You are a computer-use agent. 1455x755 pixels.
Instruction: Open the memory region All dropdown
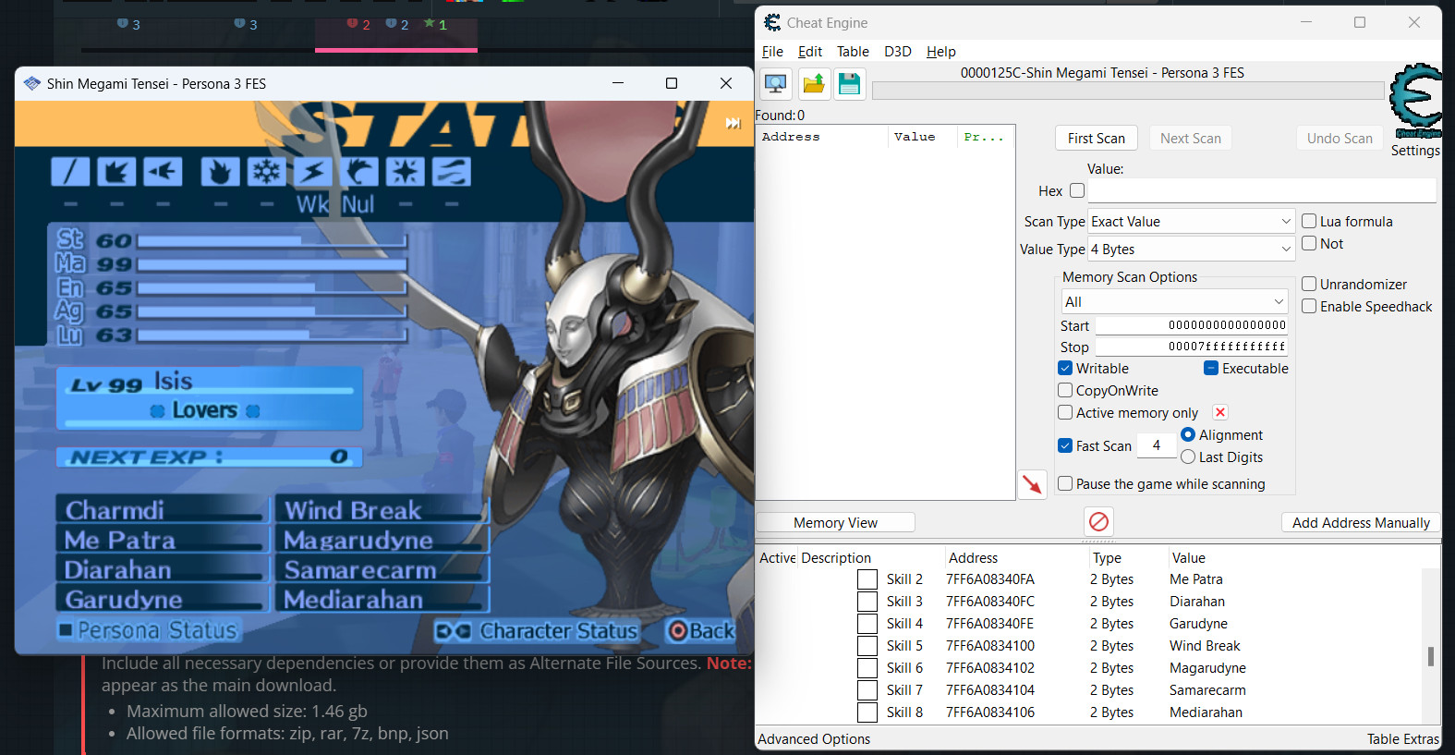1174,302
